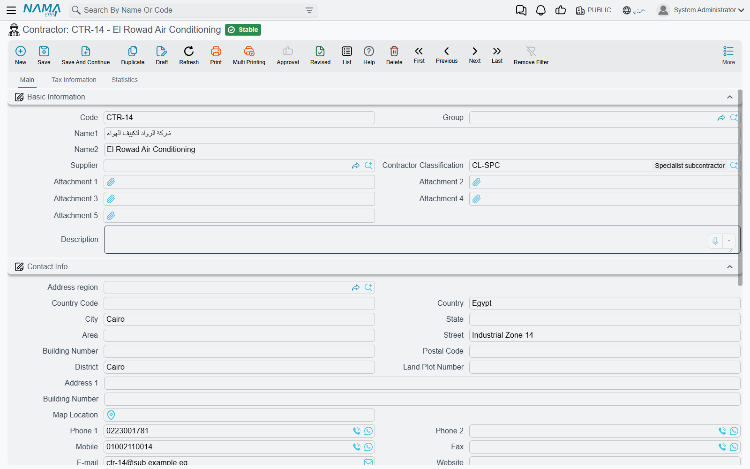Click the vertical page scrollbar
Viewport: 750px width, 469px height.
coord(740,188)
